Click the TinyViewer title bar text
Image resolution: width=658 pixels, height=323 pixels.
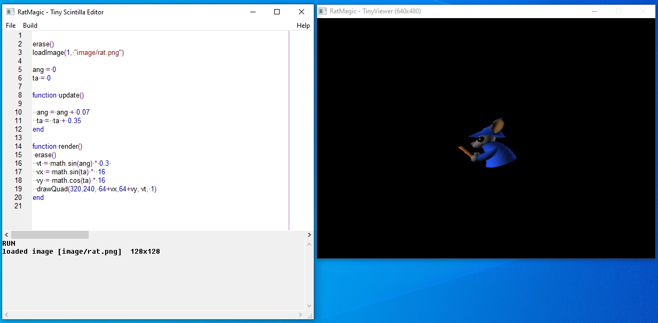pyautogui.click(x=376, y=11)
